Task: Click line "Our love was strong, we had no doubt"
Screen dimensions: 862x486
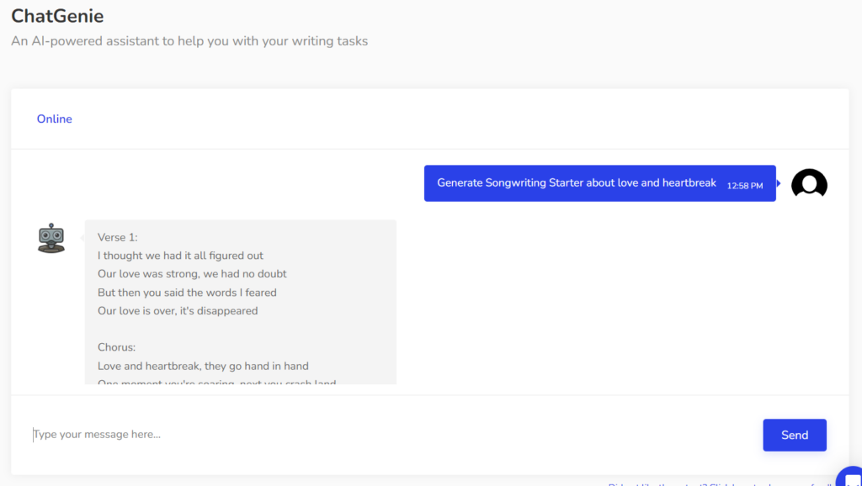Action: tap(192, 274)
